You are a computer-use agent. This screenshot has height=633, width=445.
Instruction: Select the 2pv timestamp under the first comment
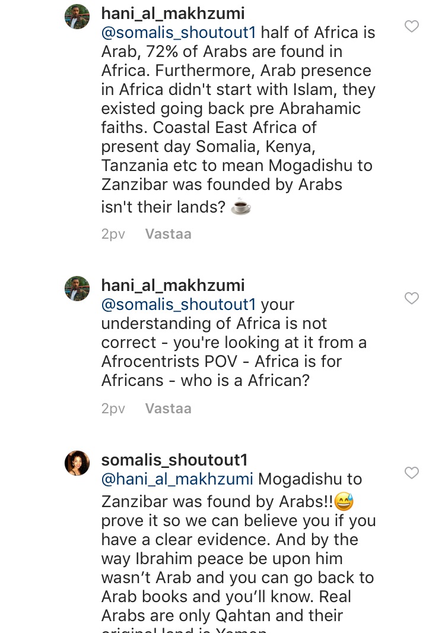113,234
